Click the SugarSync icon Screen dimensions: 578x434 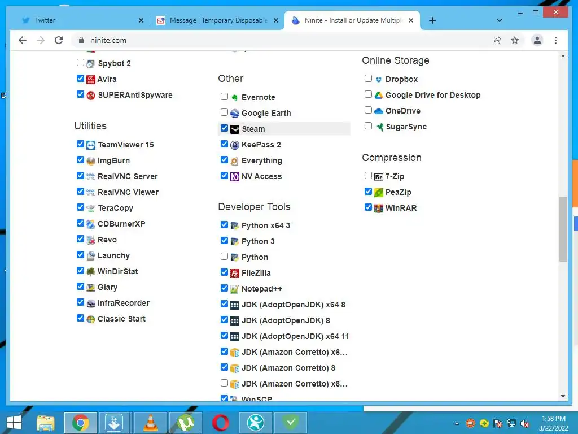379,127
